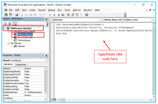The height and width of the screenshot is (104, 158).
Task: Open the View menu
Action: coord(24,10)
